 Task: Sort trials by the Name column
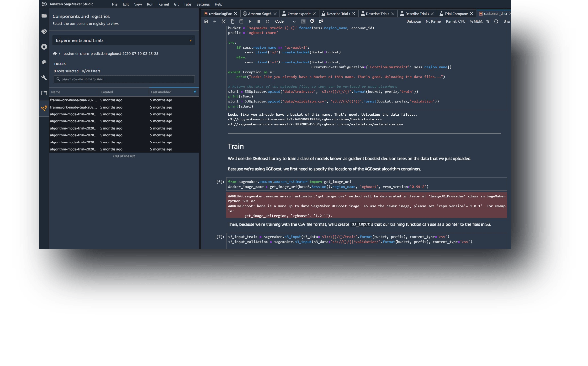(x=74, y=92)
